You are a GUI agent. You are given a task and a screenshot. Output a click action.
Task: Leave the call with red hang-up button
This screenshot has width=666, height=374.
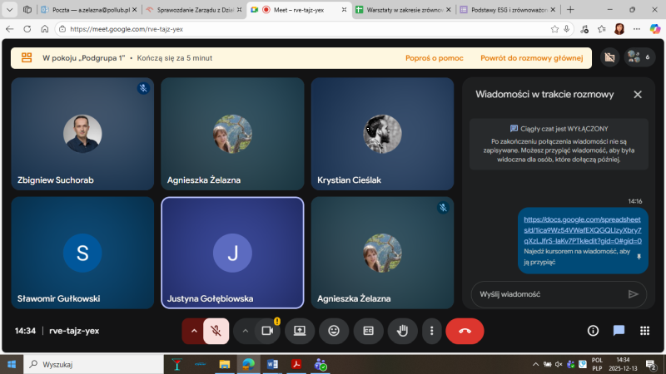click(x=465, y=330)
